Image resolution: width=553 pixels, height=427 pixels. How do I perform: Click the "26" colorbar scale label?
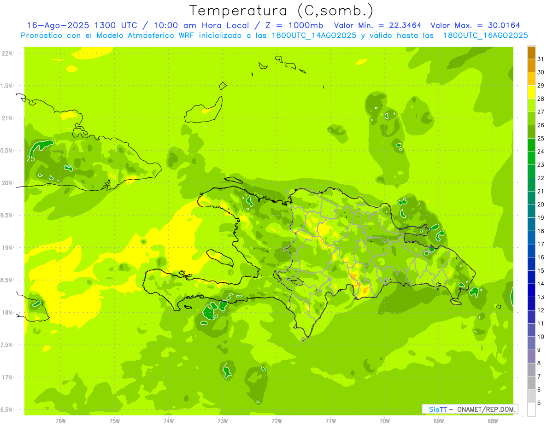pos(541,125)
